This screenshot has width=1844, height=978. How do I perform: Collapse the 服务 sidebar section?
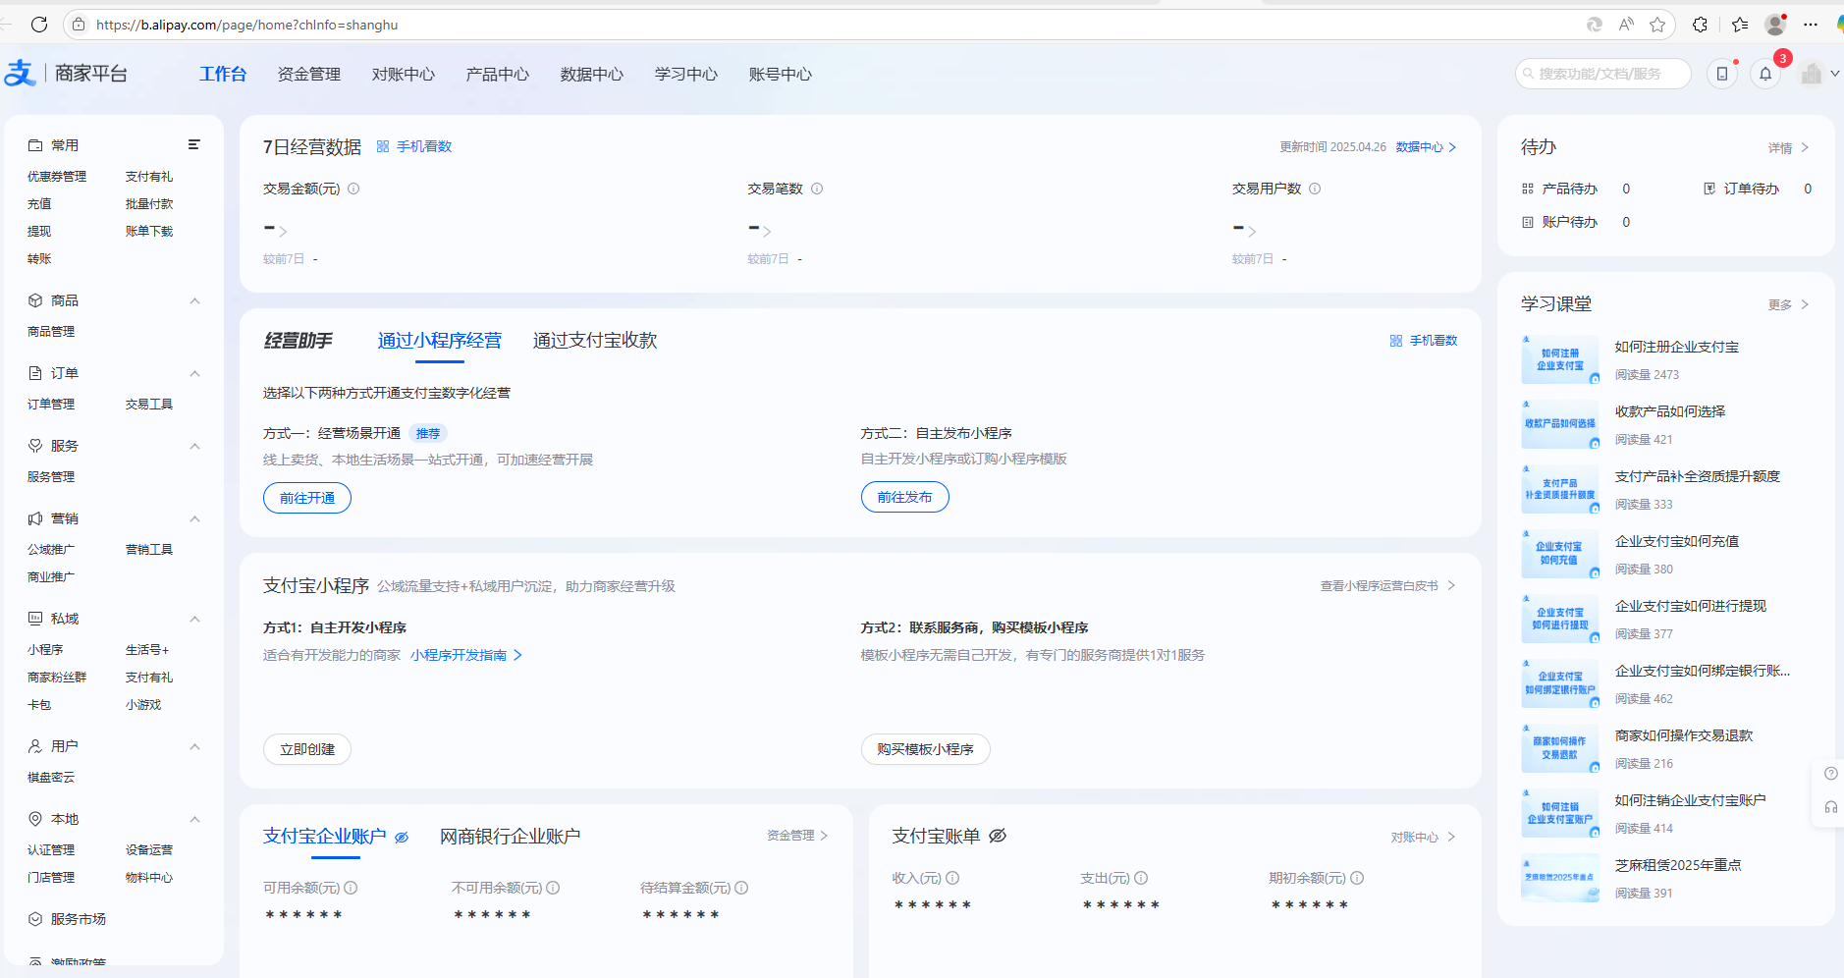(194, 446)
